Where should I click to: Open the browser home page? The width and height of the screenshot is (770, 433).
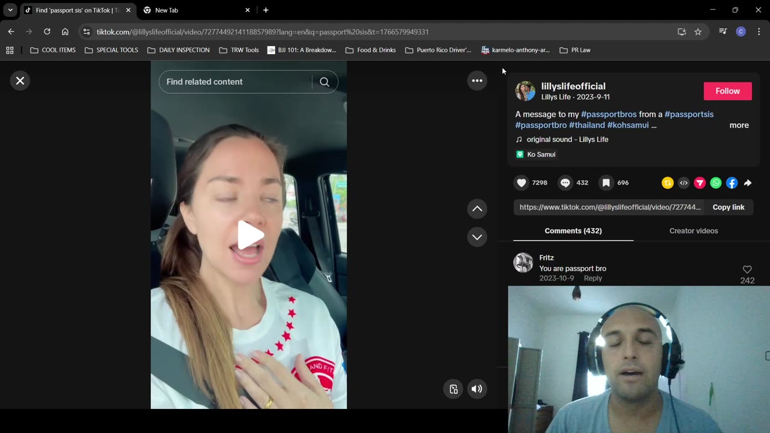(65, 31)
